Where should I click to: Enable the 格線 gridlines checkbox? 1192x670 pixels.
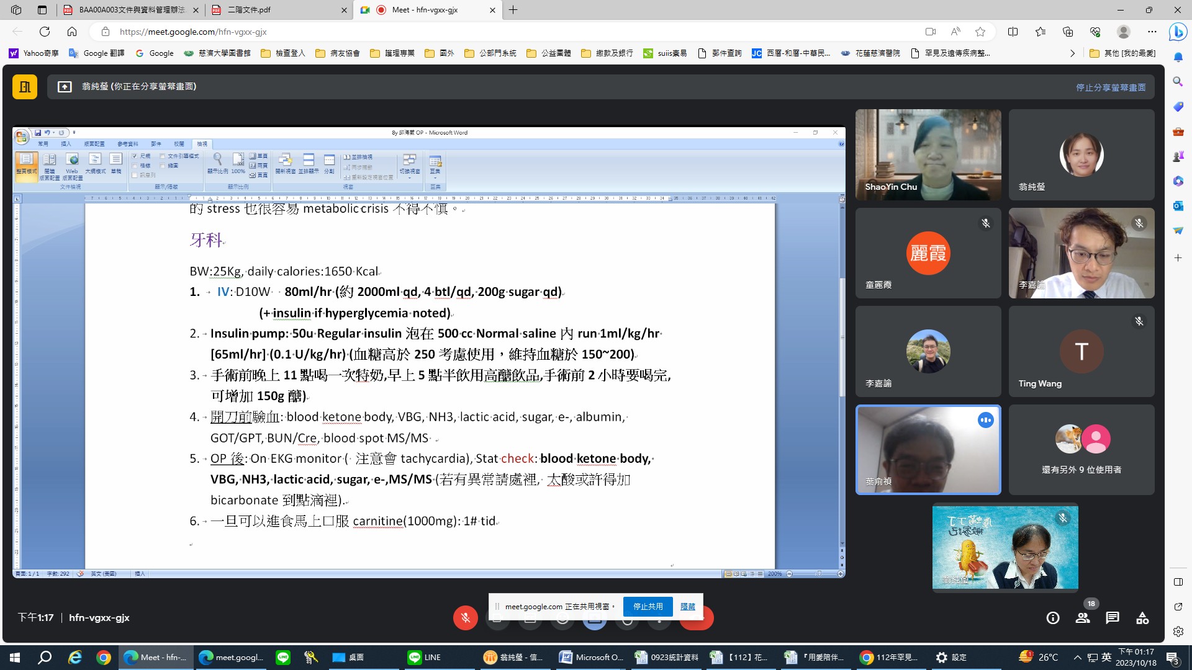(135, 166)
